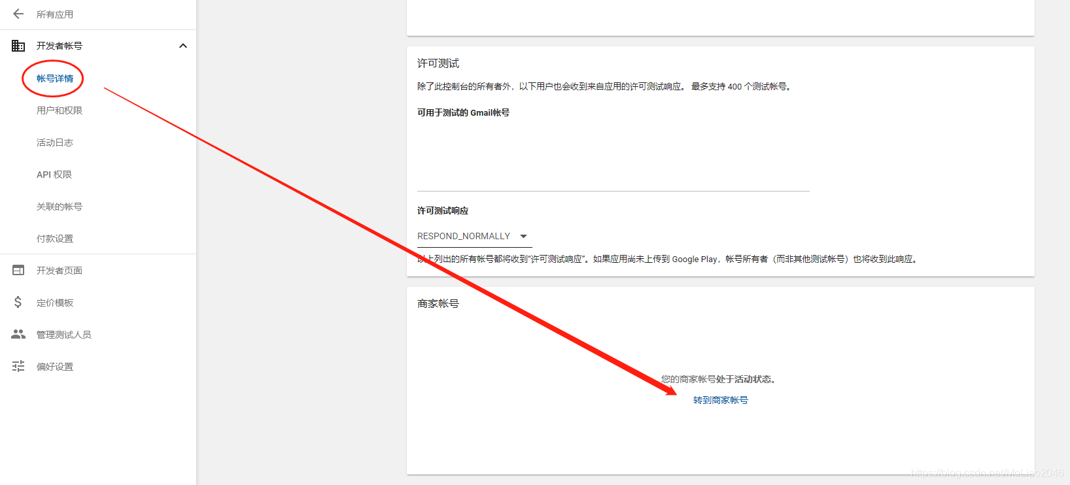Open the RESPOND_NORMALLY dropdown
Viewport: 1070px width, 485px height.
click(x=474, y=236)
